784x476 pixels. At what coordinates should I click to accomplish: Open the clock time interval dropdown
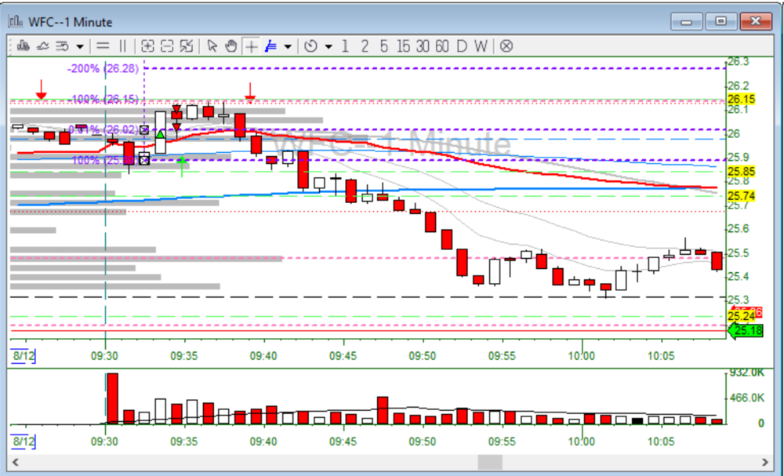point(328,46)
